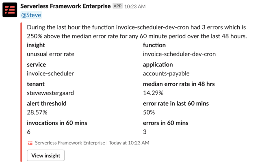Image resolution: width=260 pixels, height=164 pixels.
Task: Select the stevewestergaard tenant value
Action: (x=50, y=93)
